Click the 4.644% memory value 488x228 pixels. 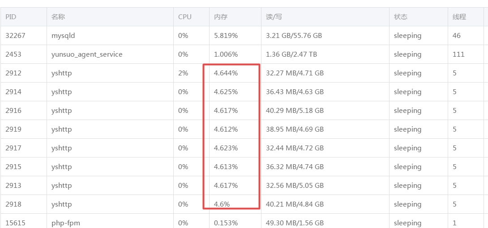point(226,73)
